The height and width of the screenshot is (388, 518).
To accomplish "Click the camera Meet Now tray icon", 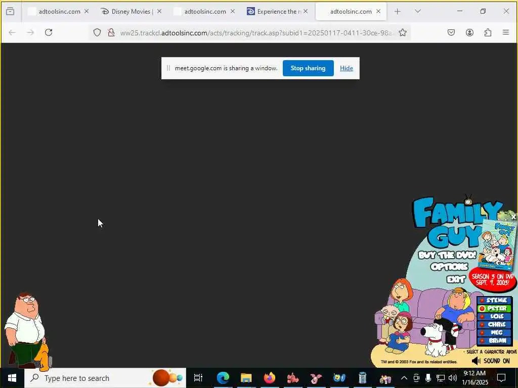I will (416, 378).
